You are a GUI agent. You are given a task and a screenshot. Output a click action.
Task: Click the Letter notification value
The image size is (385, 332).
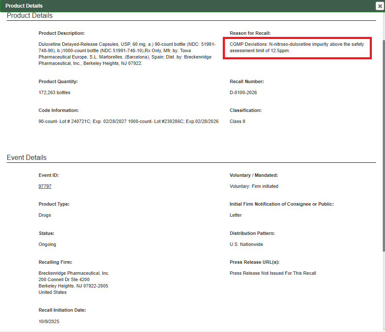[235, 215]
